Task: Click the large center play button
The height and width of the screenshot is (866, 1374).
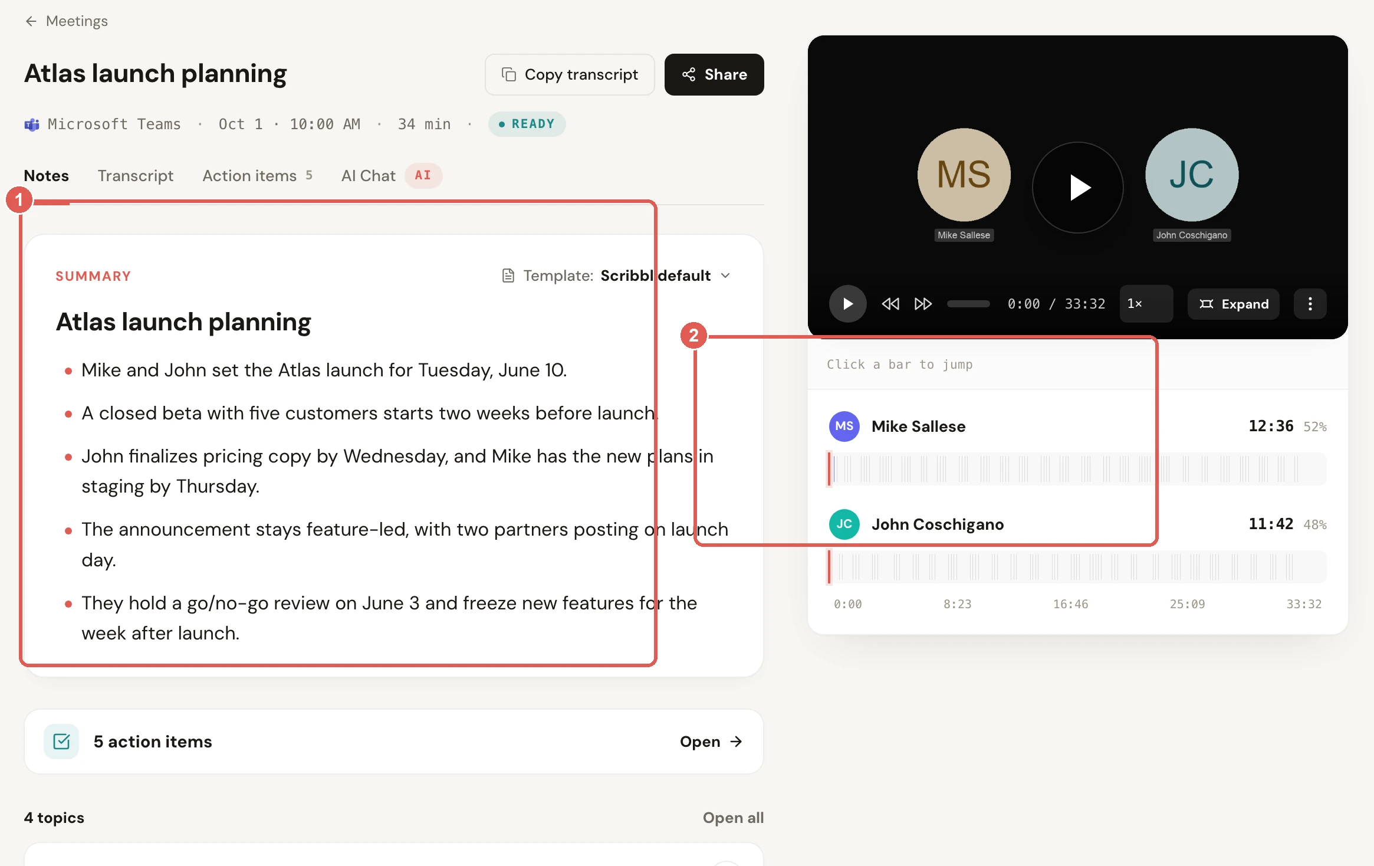Action: click(1078, 188)
